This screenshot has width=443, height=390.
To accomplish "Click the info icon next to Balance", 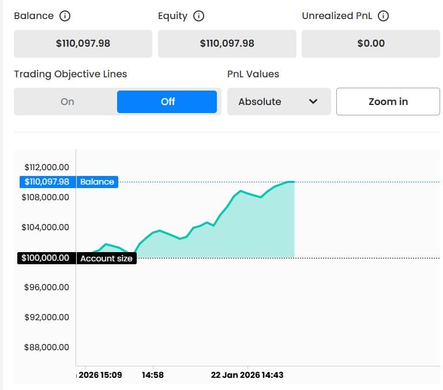I will click(x=65, y=16).
